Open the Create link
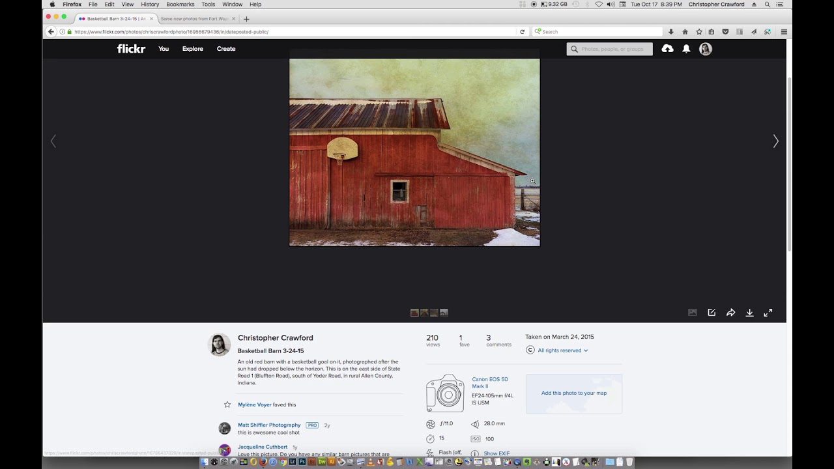 pos(226,49)
